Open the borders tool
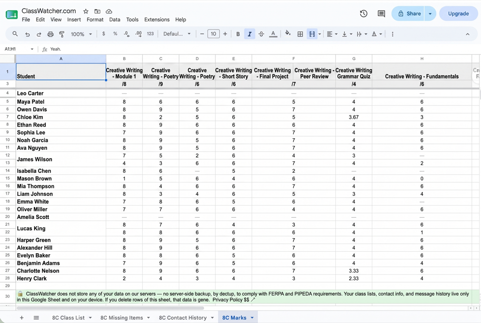The height and width of the screenshot is (323, 481). click(x=300, y=34)
